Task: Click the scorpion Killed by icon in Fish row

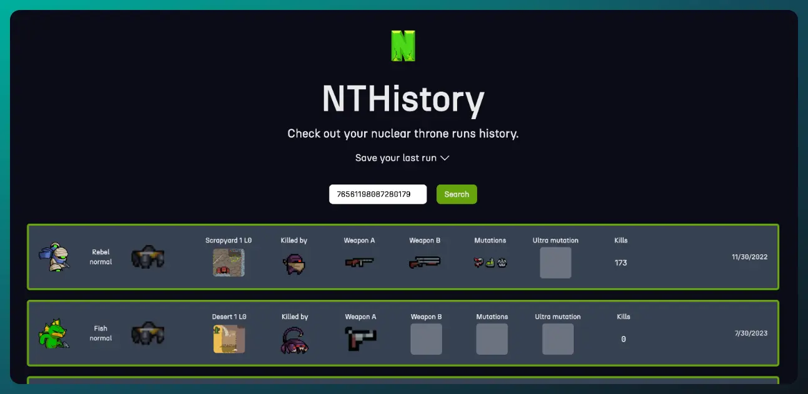Action: click(295, 340)
